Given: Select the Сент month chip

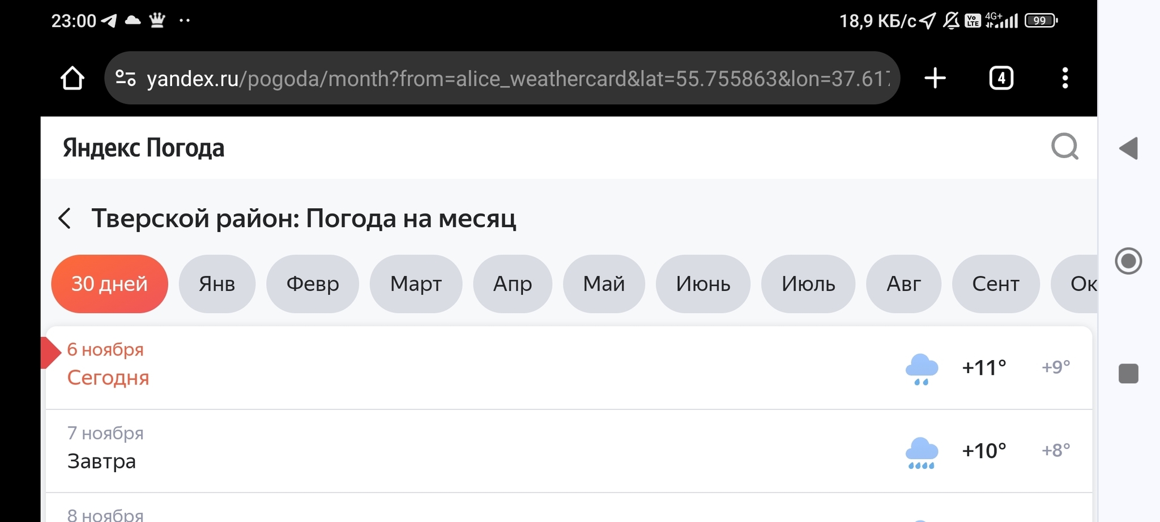Looking at the screenshot, I should [996, 284].
